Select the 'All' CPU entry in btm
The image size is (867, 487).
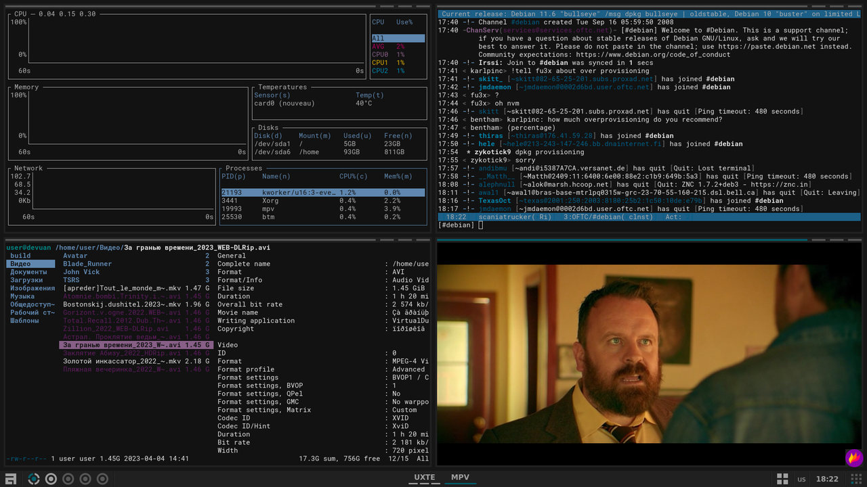(398, 39)
